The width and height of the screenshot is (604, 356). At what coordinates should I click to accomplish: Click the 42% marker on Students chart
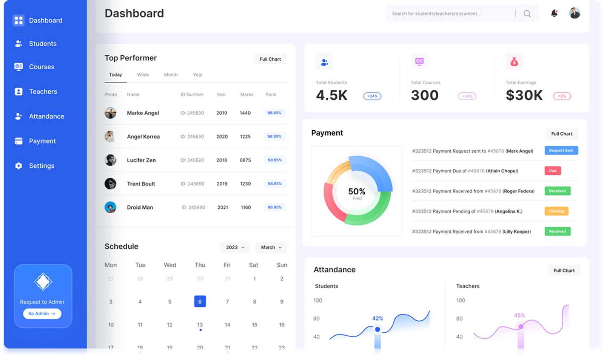click(x=377, y=330)
